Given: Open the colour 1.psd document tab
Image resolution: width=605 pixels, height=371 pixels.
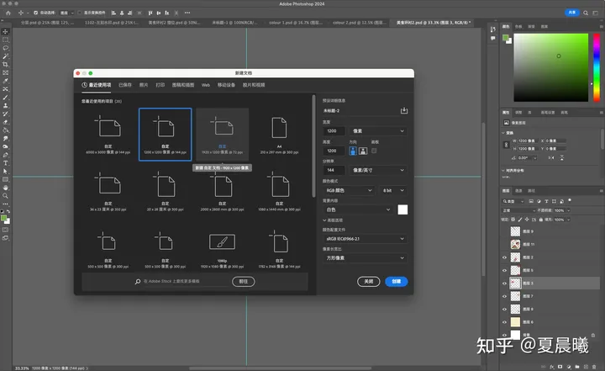Looking at the screenshot, I should pos(296,23).
